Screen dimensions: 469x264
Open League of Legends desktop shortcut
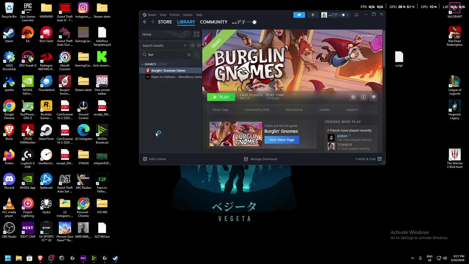point(455,85)
